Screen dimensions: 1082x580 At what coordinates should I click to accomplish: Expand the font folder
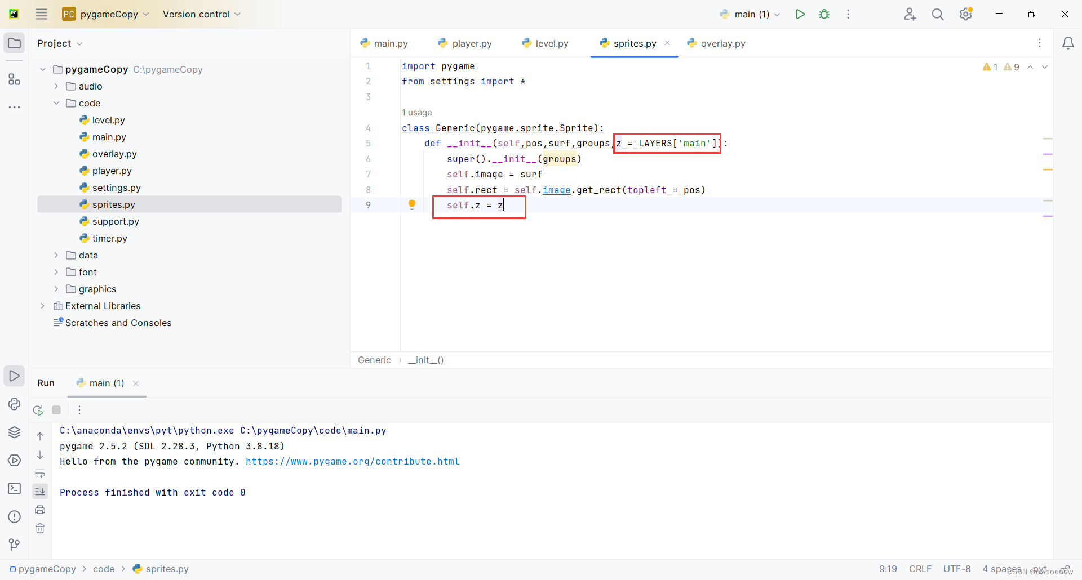click(x=56, y=272)
